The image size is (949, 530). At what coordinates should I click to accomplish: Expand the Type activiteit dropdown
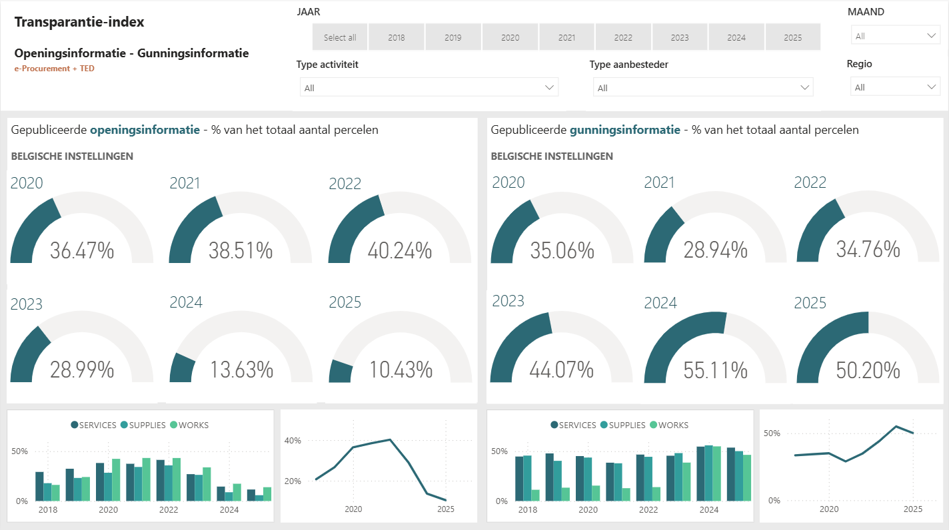(429, 87)
